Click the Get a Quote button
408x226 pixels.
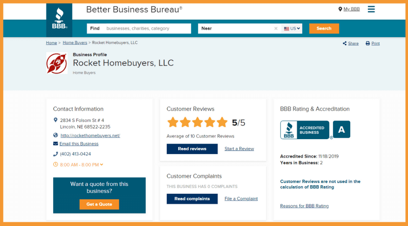pyautogui.click(x=99, y=204)
